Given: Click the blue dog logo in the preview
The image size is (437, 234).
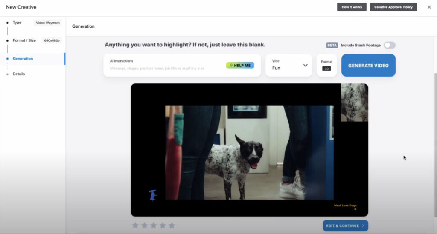Looking at the screenshot, I should coord(152,195).
